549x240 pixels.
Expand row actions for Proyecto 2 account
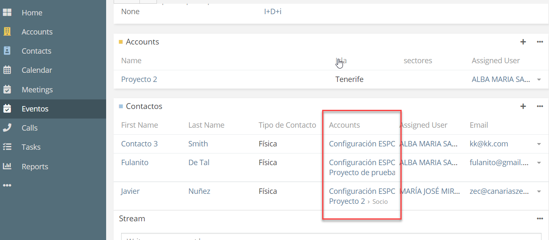539,79
